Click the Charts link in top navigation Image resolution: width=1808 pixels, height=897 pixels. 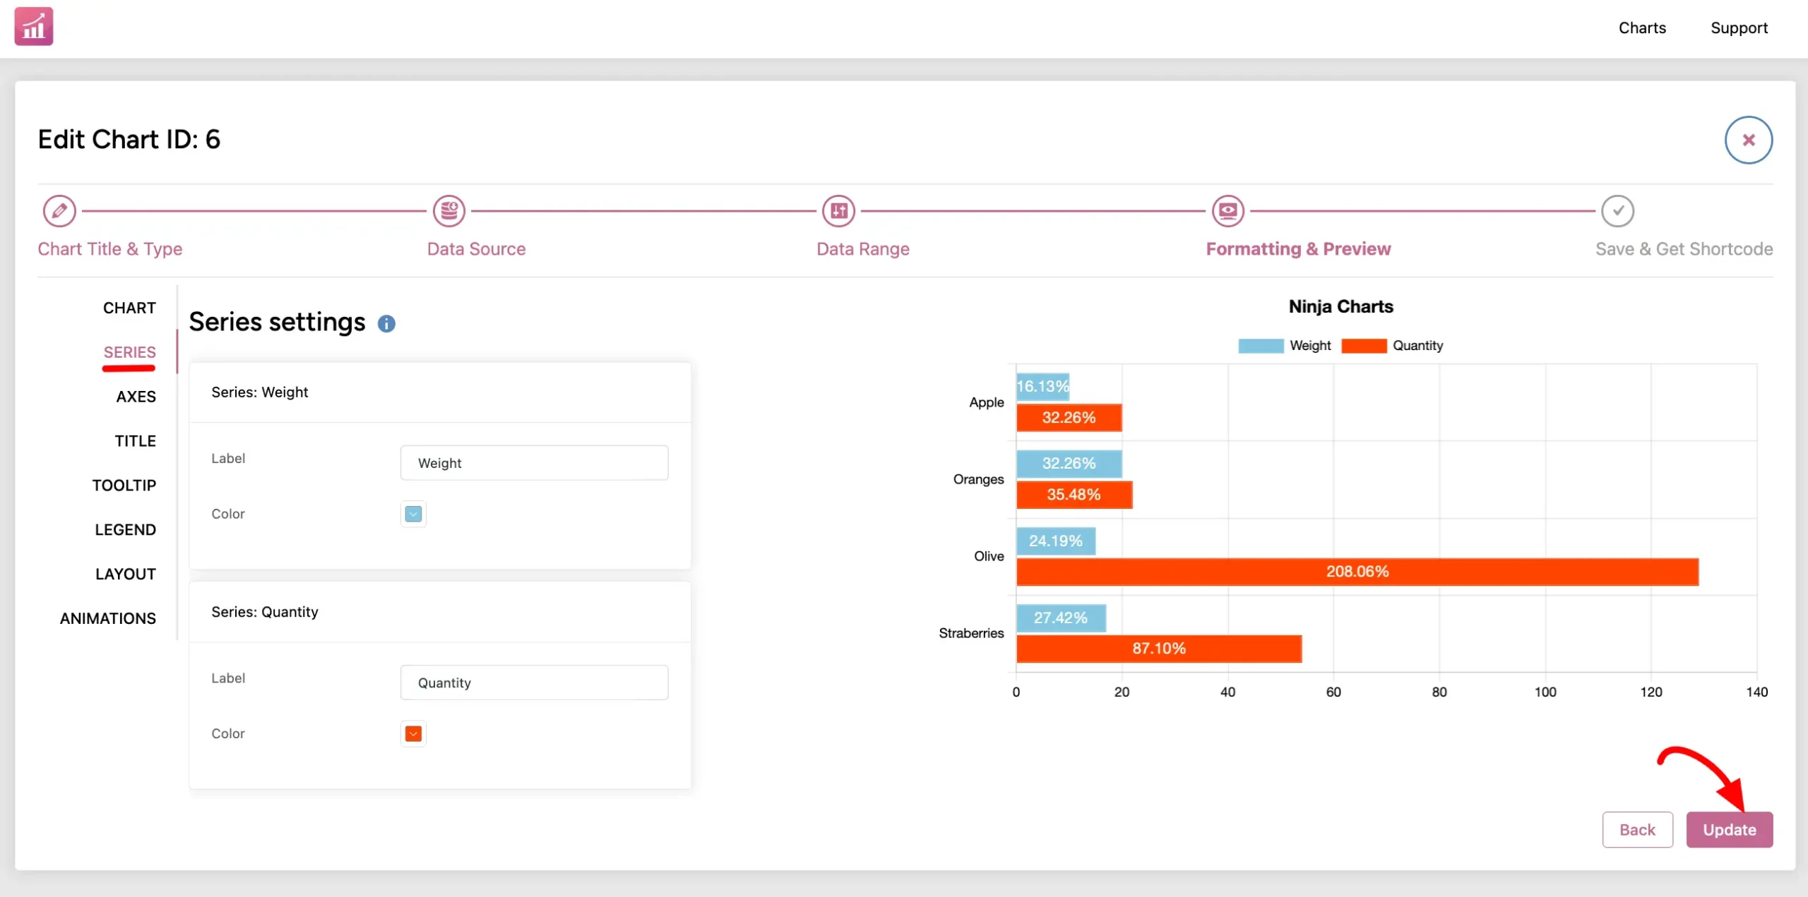coord(1642,28)
